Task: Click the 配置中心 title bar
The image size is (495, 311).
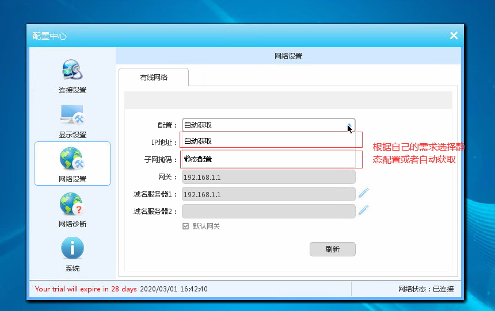Action: point(230,36)
